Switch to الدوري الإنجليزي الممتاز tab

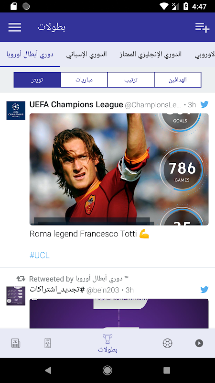click(150, 54)
